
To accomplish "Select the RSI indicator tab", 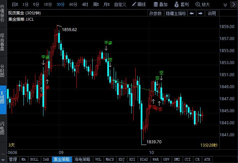I will 132,160.
